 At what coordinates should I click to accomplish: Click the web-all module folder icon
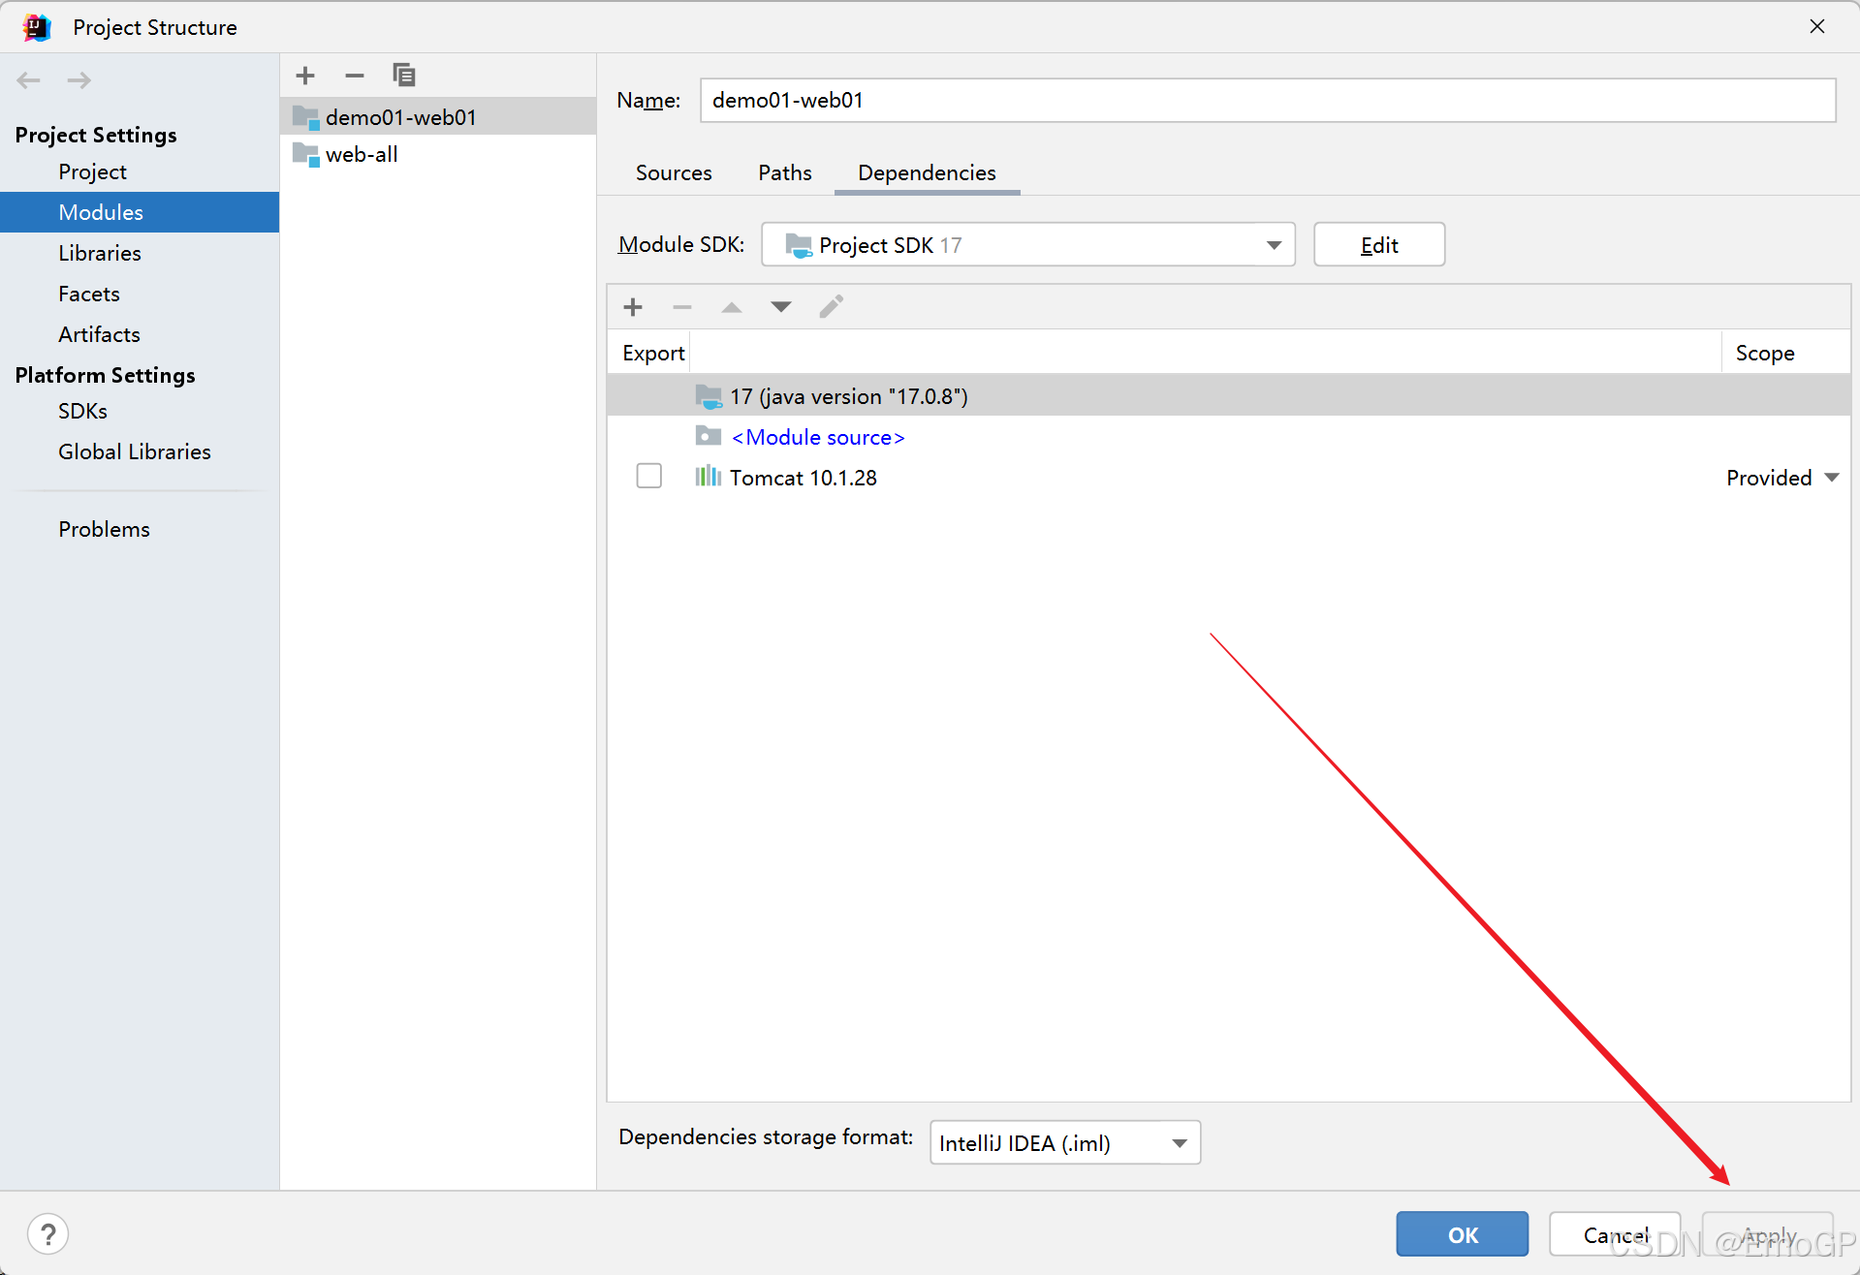coord(306,155)
